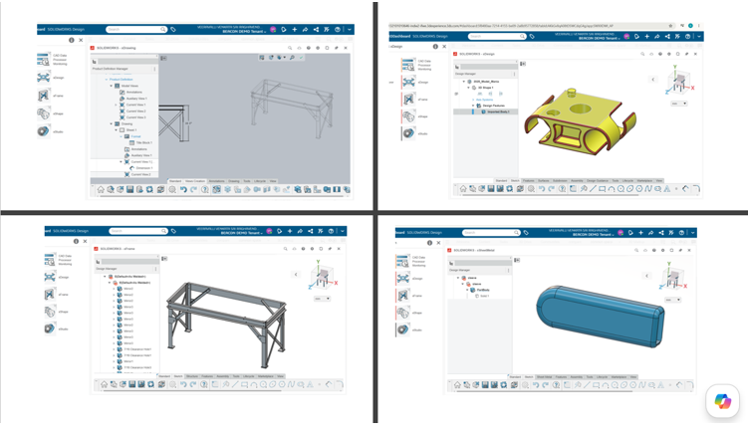Collapse Drawing node in xDrawing tree
748x435 pixels.
click(112, 123)
